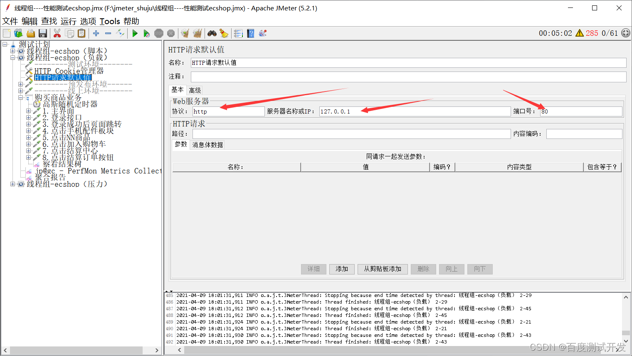Click the 路径 input field

351,134
